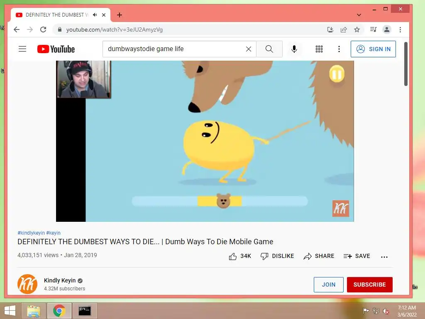Open YouTube apps grid icon
Screen dimensions: 425x319
(x=319, y=49)
